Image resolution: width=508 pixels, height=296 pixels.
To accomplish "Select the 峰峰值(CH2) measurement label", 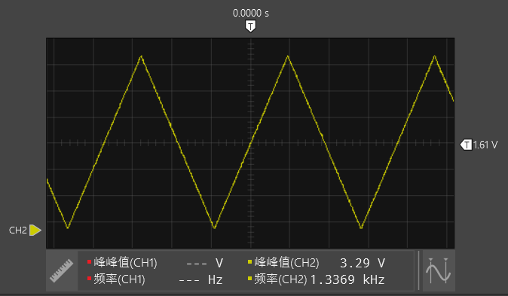I will [286, 262].
